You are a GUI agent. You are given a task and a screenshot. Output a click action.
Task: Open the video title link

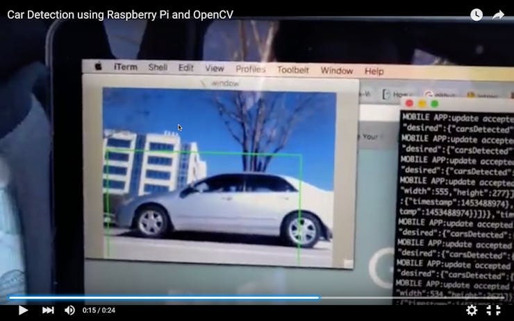(120, 15)
